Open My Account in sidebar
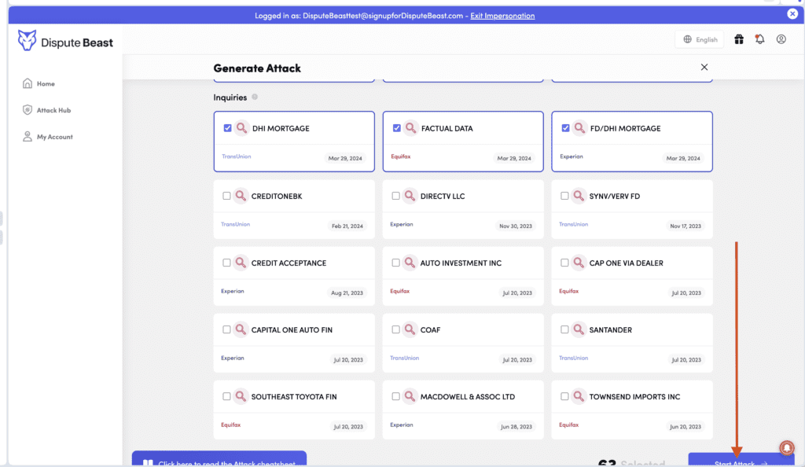 54,137
